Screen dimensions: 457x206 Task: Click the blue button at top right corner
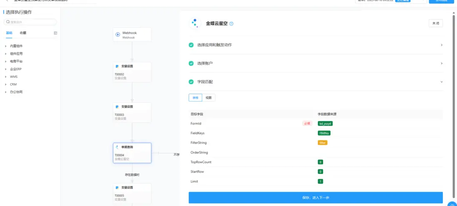441,1
